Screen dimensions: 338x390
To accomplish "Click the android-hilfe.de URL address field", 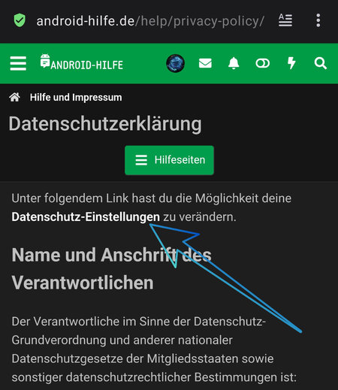I will [150, 21].
